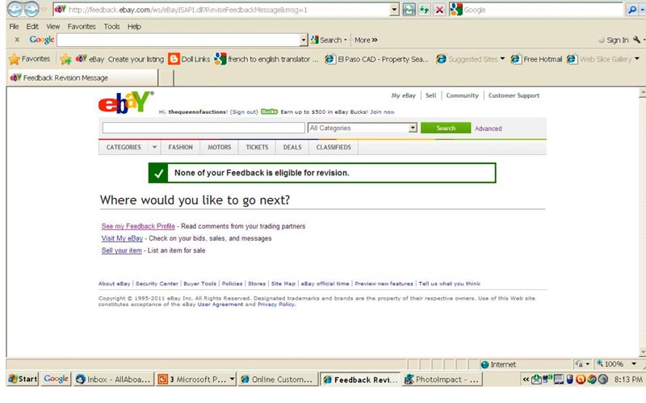Image resolution: width=646 pixels, height=403 pixels.
Task: Follow the See my Feedback Profile link
Action: tap(138, 226)
